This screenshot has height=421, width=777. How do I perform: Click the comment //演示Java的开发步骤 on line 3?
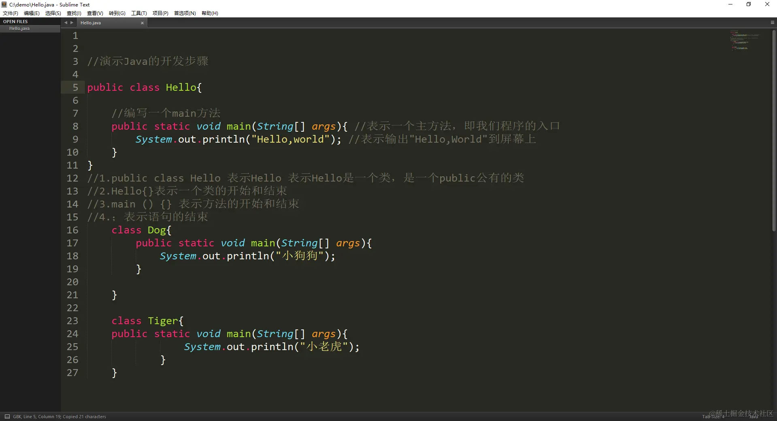148,62
